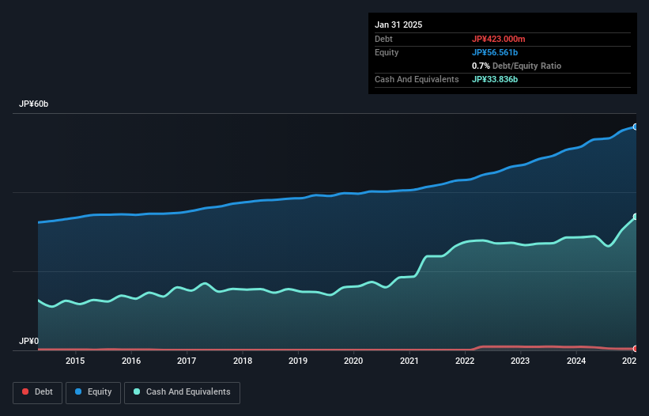Click the JP¥56.561b equity value
The width and height of the screenshot is (649, 416).
coord(495,52)
